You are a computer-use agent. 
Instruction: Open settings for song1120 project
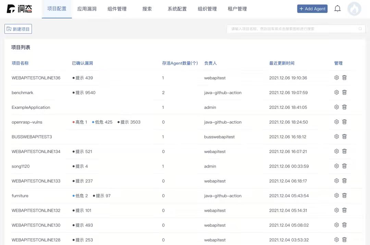tap(336, 166)
